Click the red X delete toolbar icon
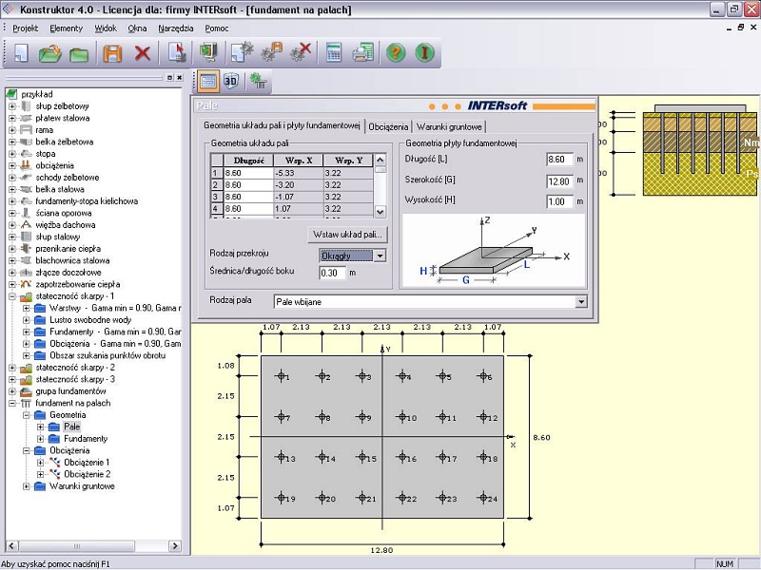Viewport: 761px width, 570px height. pyautogui.click(x=142, y=53)
